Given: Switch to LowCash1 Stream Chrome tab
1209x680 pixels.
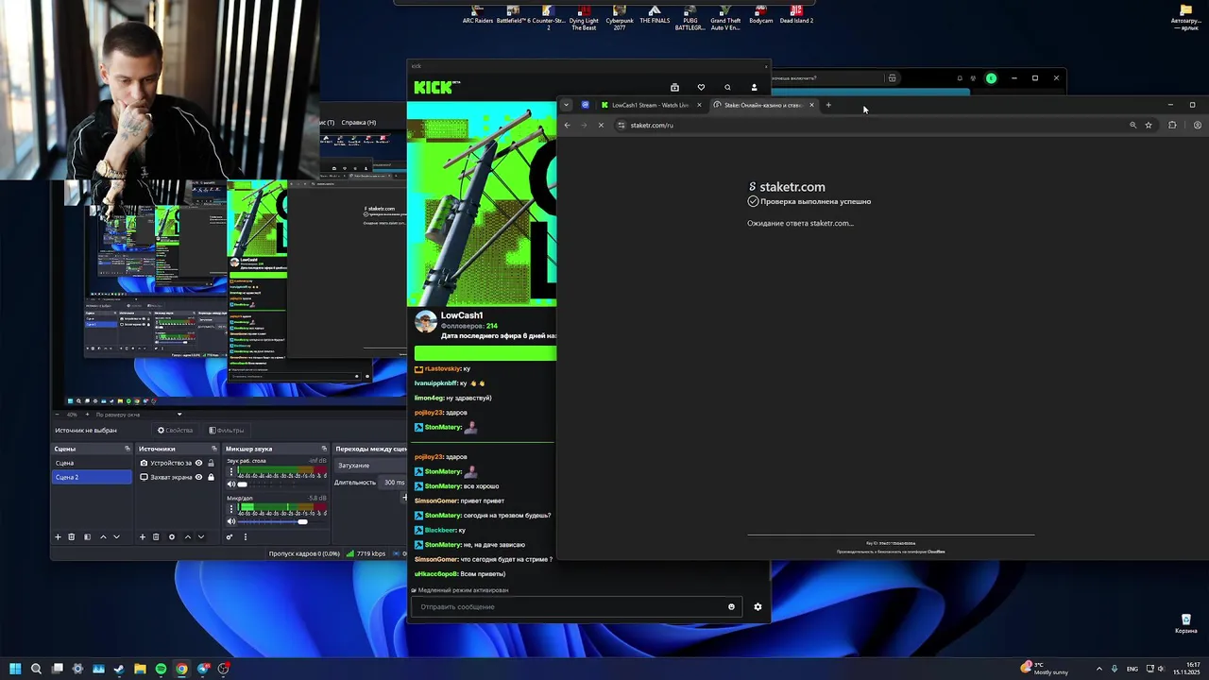Looking at the screenshot, I should [650, 105].
